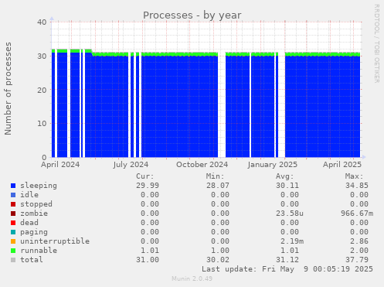The height and width of the screenshot is (287, 384).
Task: Select the 'runnable' legend label
Action: click(39, 251)
